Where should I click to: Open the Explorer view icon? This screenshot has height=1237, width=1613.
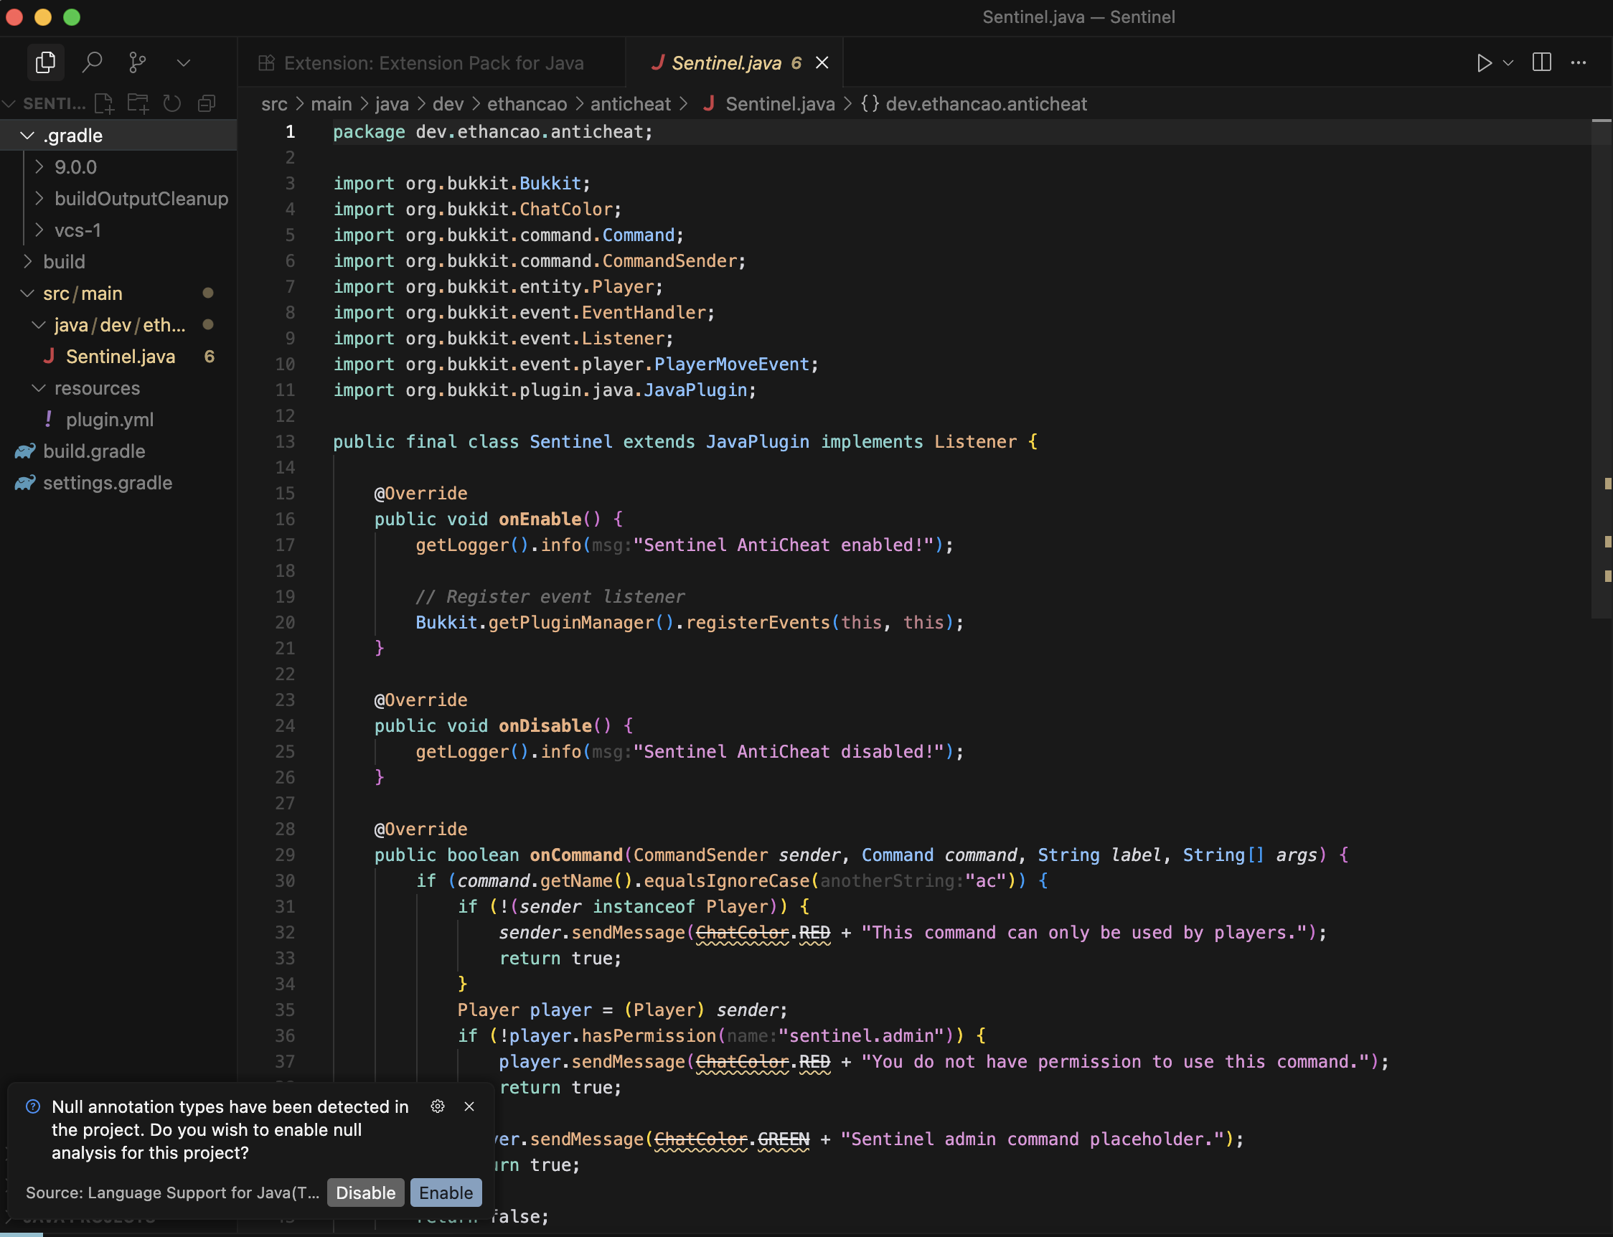46,62
